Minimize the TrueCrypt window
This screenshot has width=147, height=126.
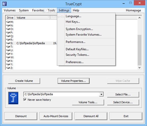click(x=124, y=4)
